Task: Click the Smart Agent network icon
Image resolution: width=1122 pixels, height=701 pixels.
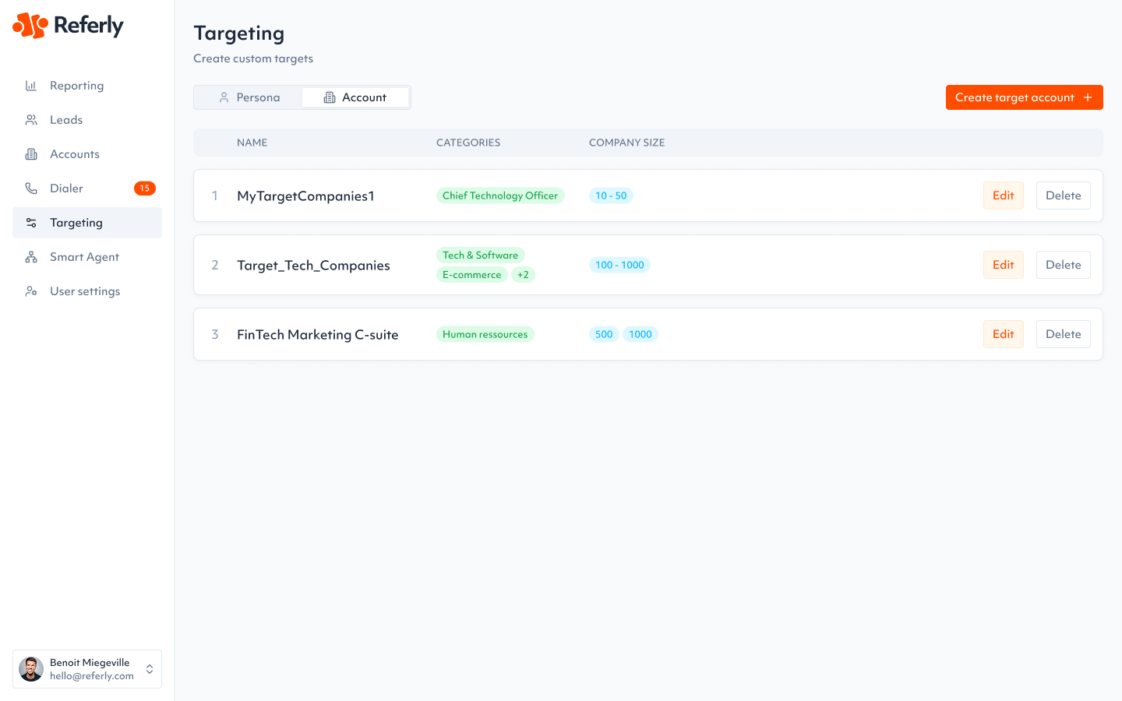Action: click(31, 257)
